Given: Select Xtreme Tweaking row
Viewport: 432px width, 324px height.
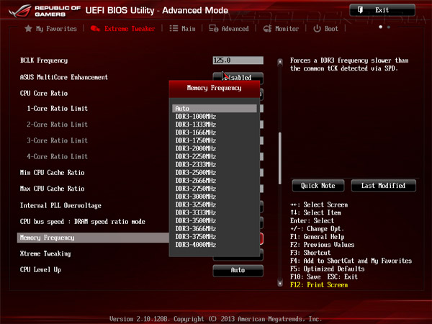Looking at the screenshot, I should pyautogui.click(x=45, y=253).
